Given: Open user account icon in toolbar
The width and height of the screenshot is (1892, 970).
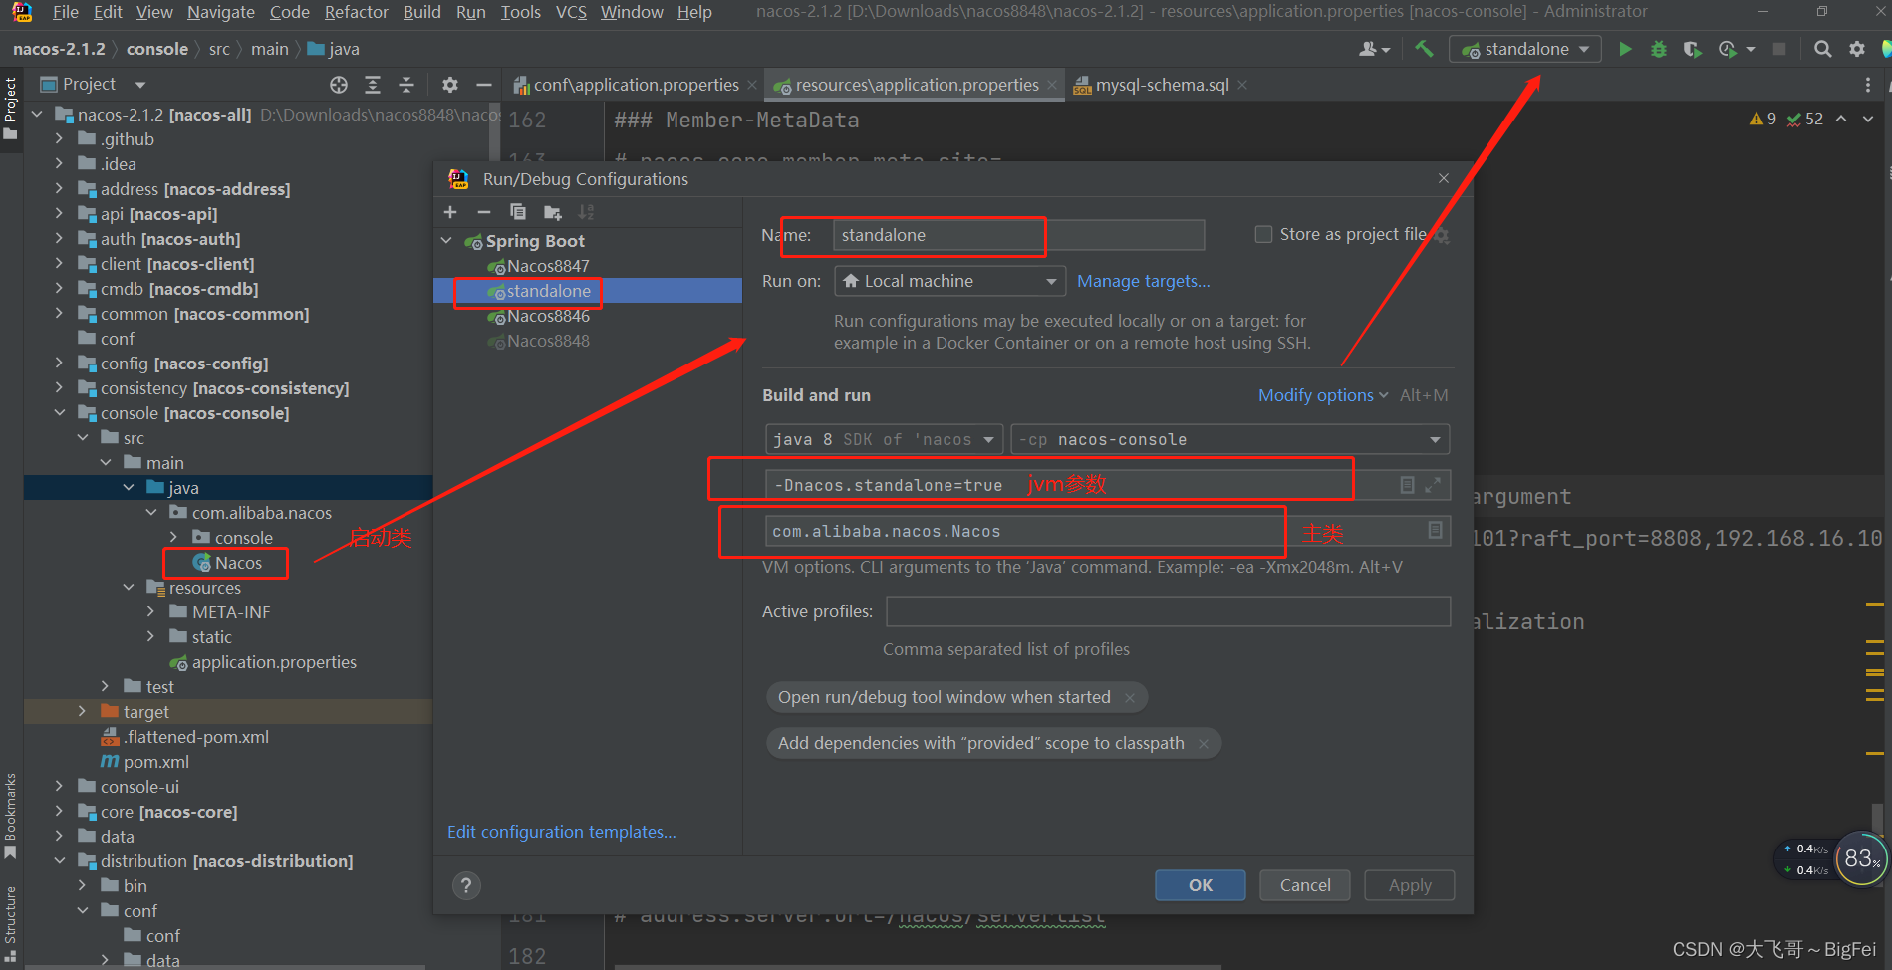Looking at the screenshot, I should pyautogui.click(x=1374, y=49).
